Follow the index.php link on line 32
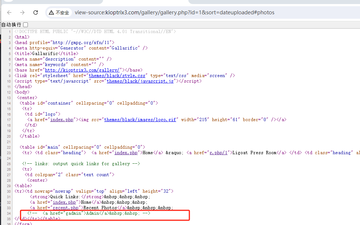The width and height of the screenshot is (360, 225). click(64, 202)
